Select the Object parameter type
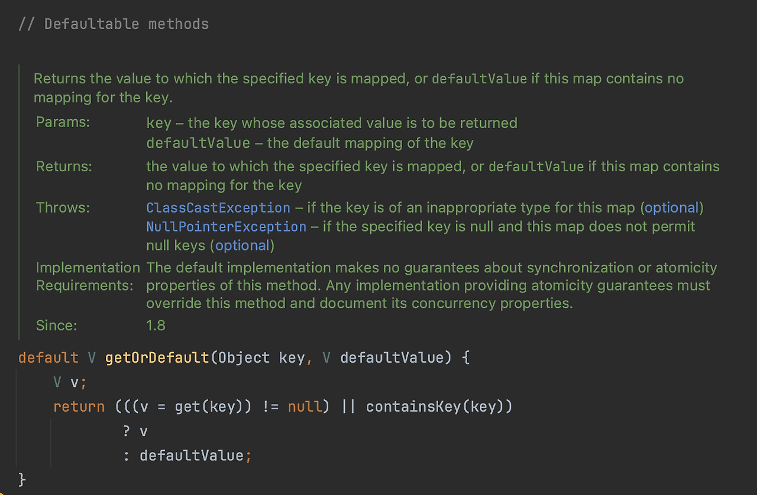Viewport: 757px width, 495px height. 244,357
